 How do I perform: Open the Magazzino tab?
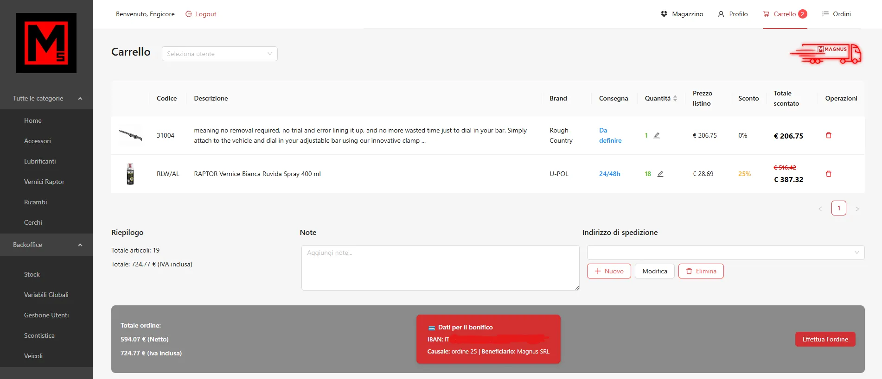(x=682, y=14)
